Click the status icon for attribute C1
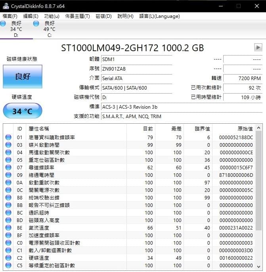The height and width of the screenshot is (272, 266). tap(8, 250)
